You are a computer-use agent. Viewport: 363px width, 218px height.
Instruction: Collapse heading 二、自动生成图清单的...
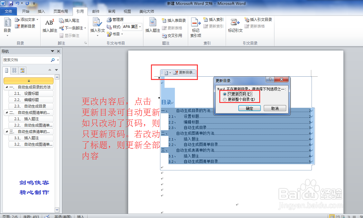tap(7, 113)
